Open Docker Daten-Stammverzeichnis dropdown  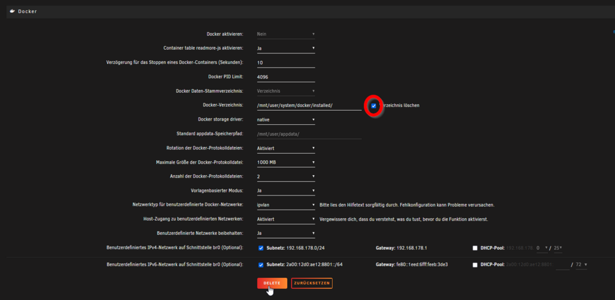tap(286, 91)
